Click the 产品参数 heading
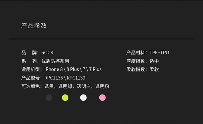Image resolution: width=203 pixels, height=124 pixels. [34, 26]
